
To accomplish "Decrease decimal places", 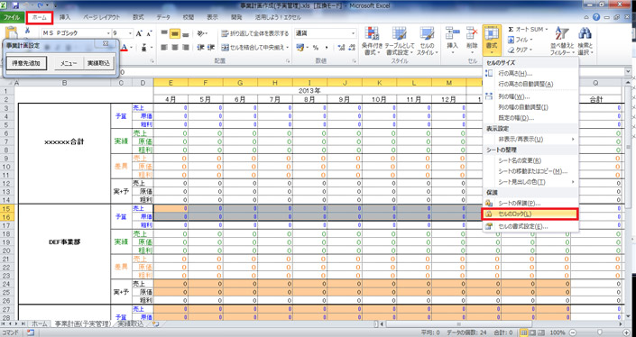I will pos(351,48).
